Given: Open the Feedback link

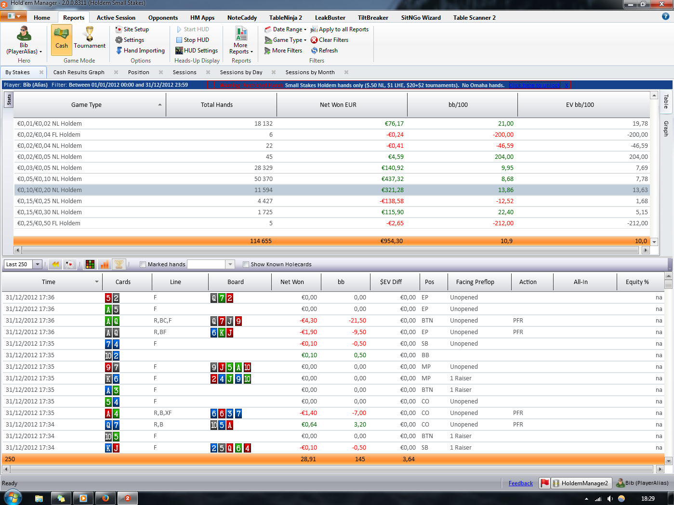Looking at the screenshot, I should click(x=521, y=483).
